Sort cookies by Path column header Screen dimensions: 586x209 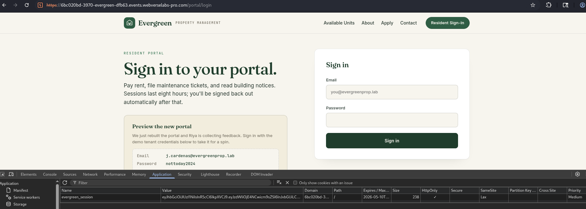point(347,190)
